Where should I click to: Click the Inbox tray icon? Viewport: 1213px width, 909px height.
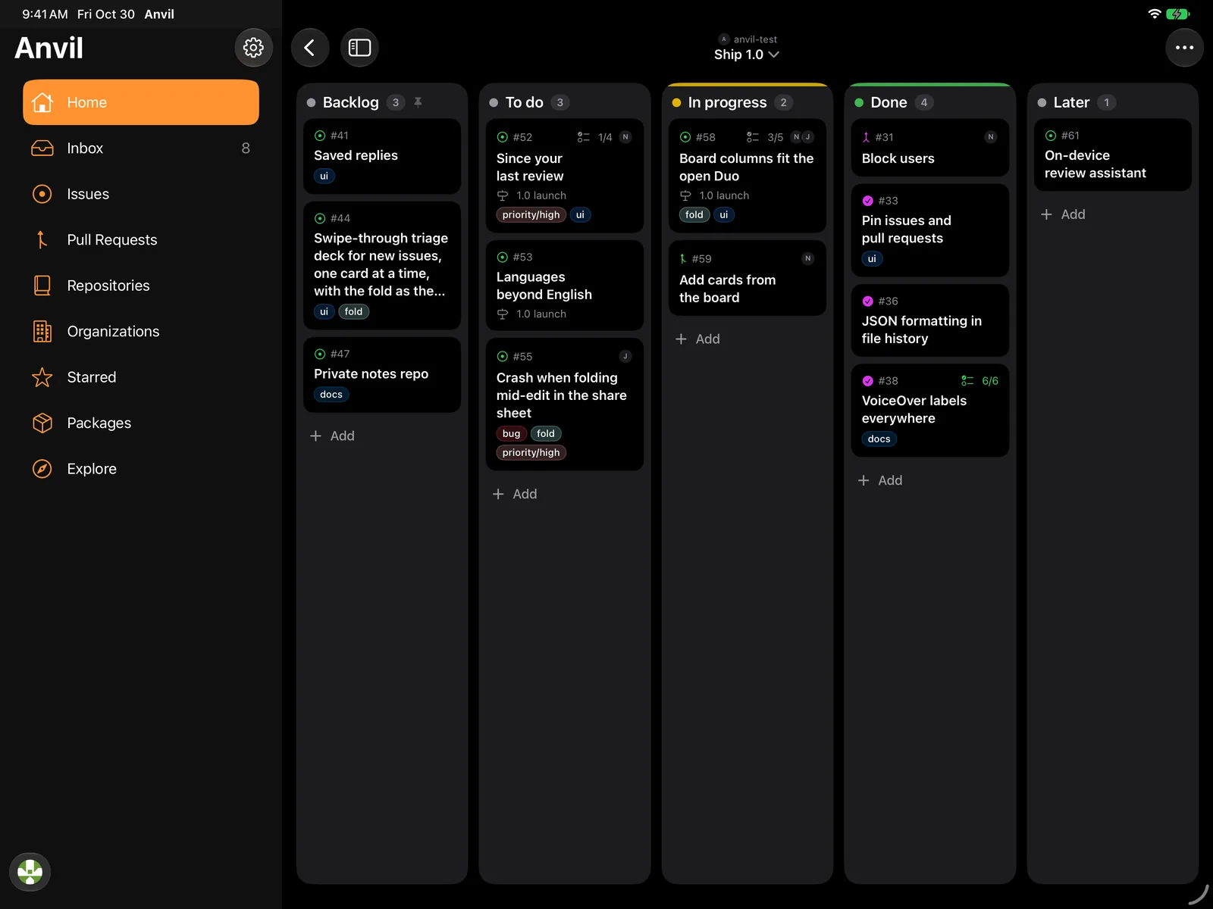[42, 148]
